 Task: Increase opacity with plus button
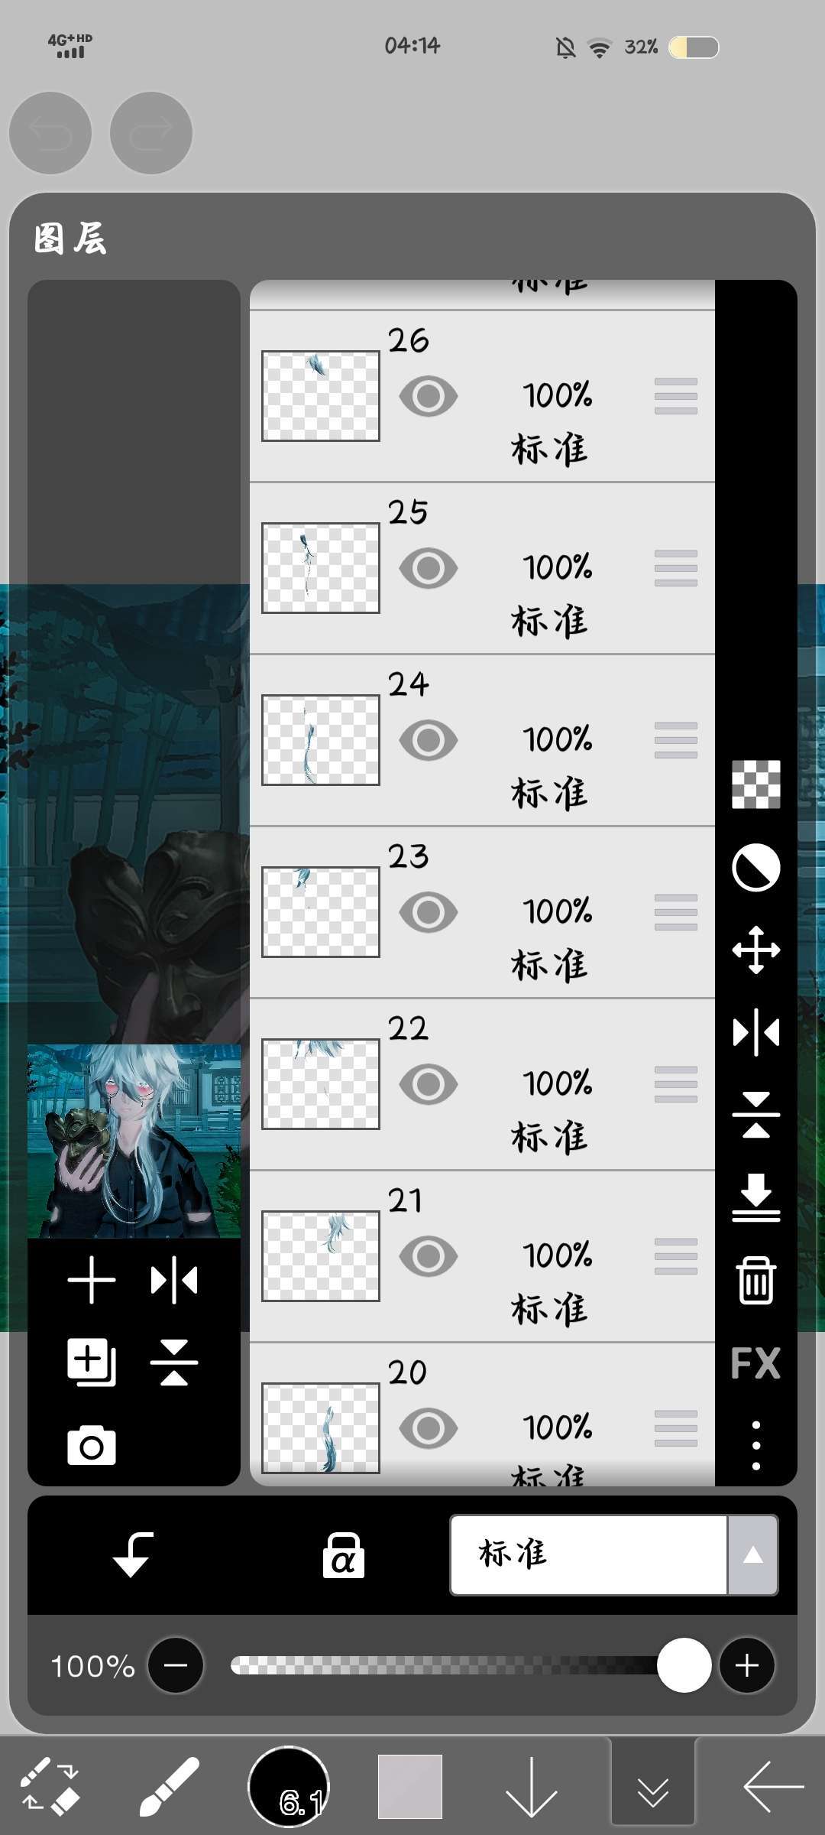747,1665
